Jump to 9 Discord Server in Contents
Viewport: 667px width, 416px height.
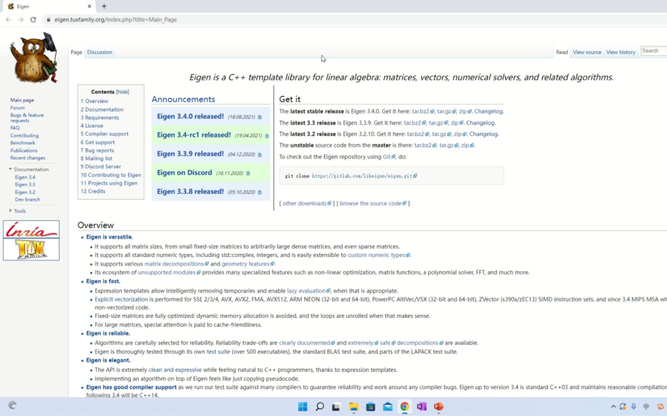point(101,167)
